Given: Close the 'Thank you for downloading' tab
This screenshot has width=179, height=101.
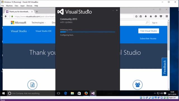Looking at the screenshot, I should coord(32,12).
